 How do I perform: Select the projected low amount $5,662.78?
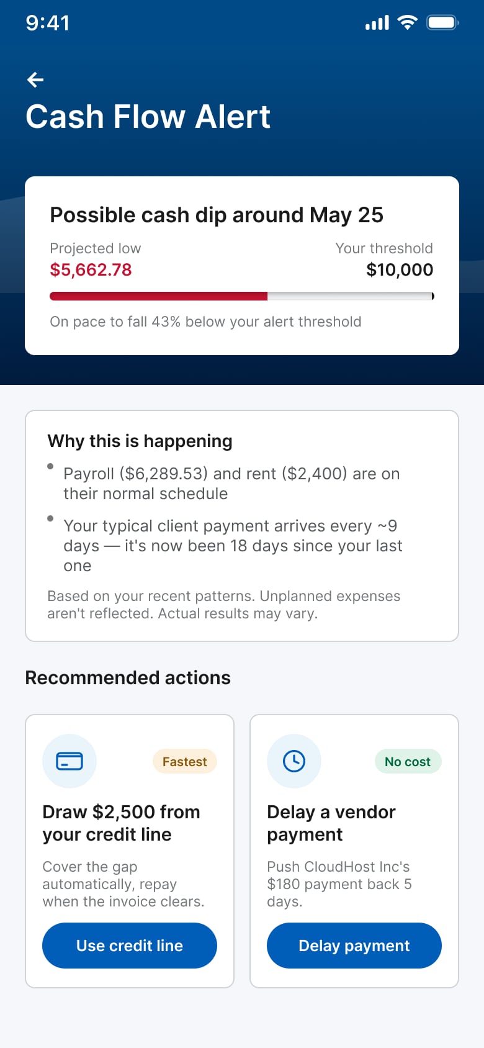click(x=91, y=270)
